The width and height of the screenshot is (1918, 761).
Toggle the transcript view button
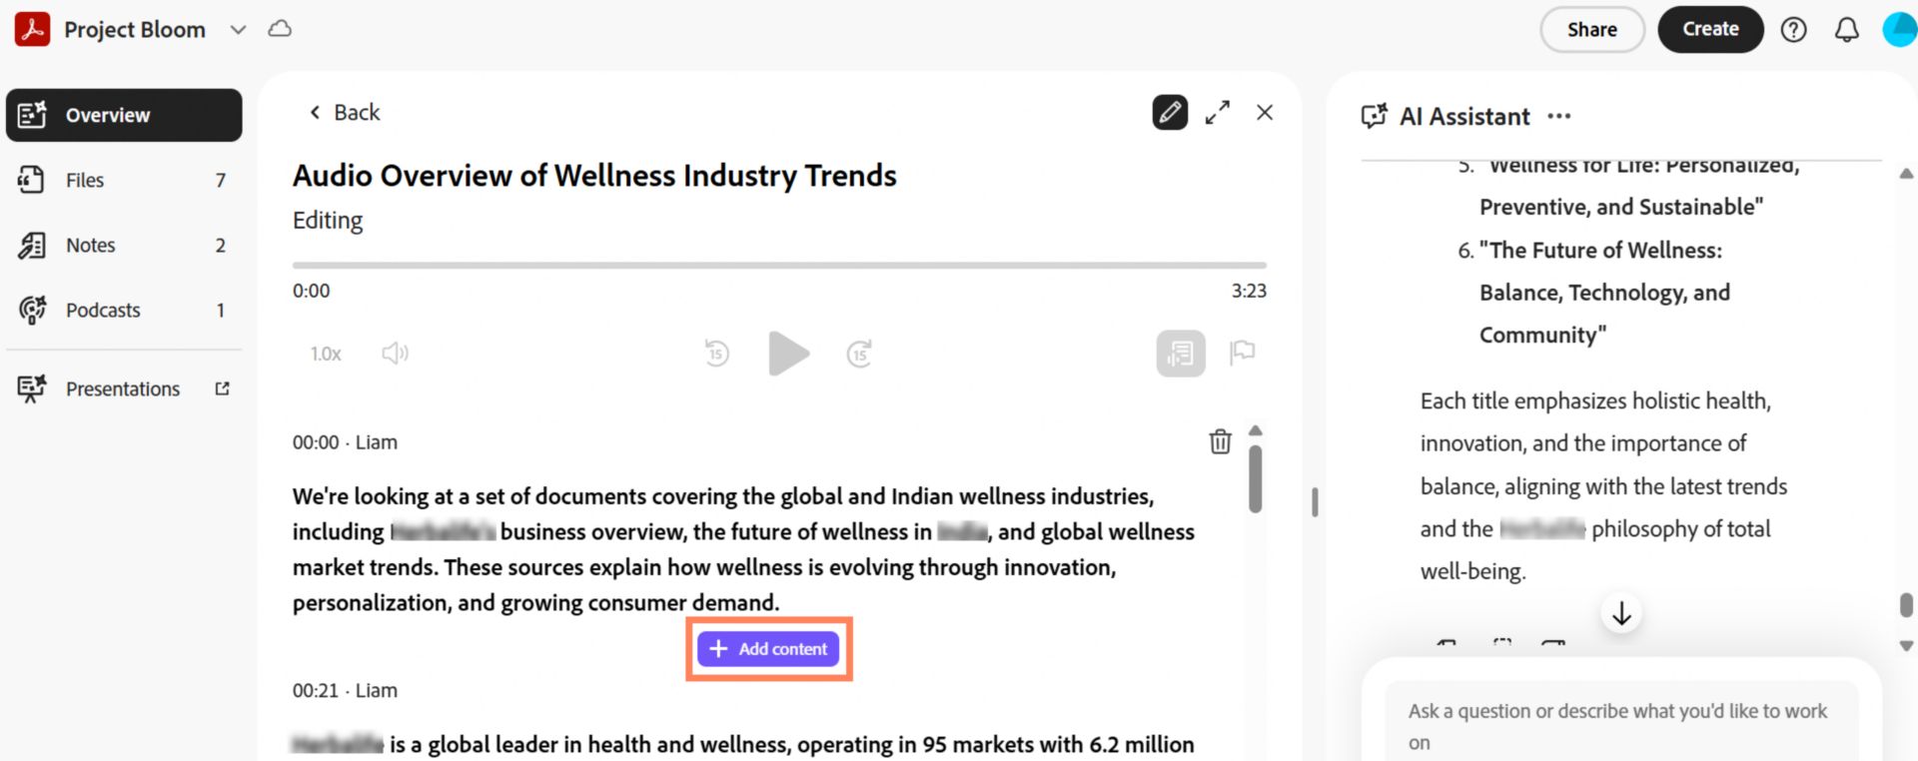coord(1180,354)
